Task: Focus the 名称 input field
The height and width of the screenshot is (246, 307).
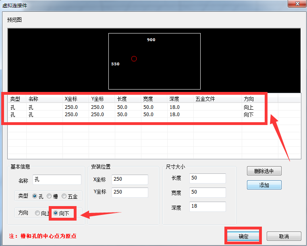Action: 57,179
